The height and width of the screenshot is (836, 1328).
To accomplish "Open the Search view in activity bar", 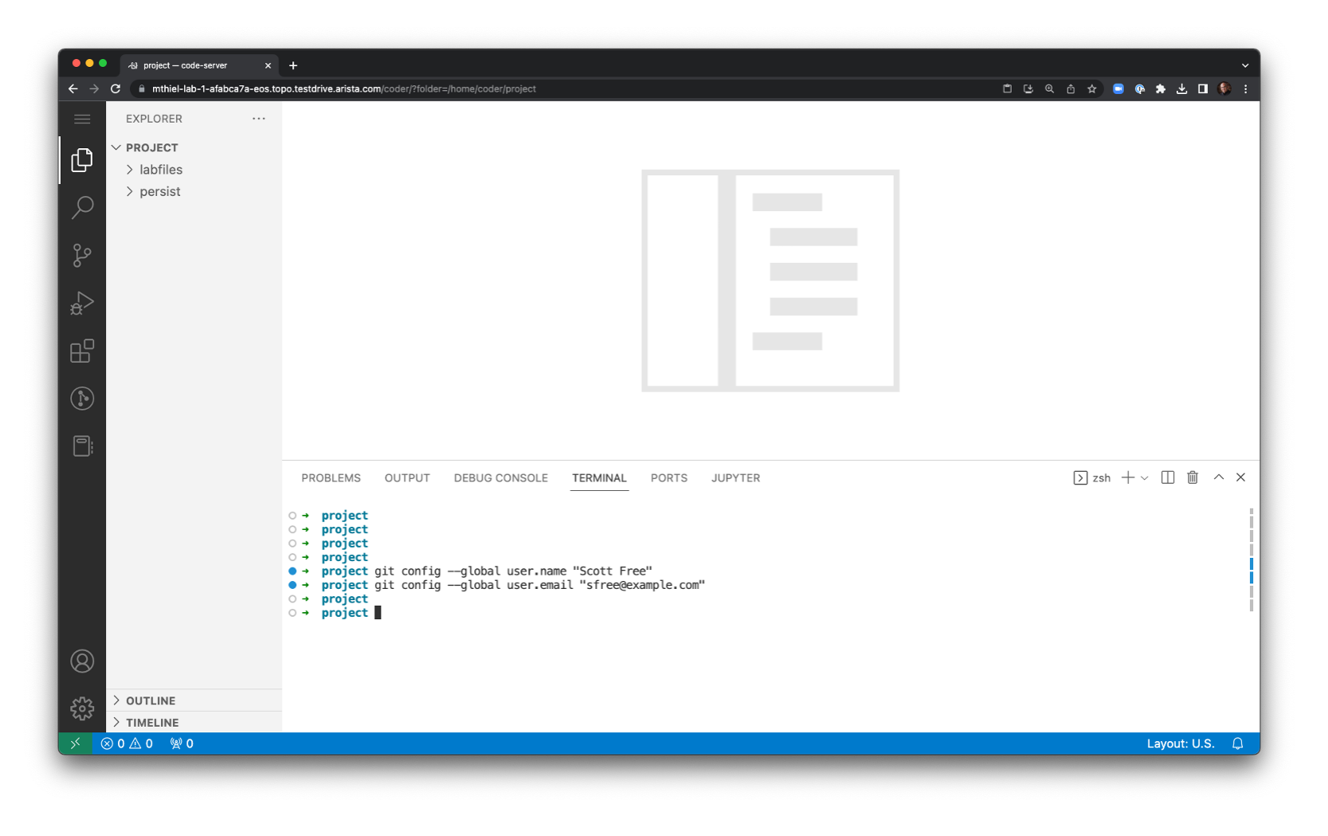I will pyautogui.click(x=82, y=208).
